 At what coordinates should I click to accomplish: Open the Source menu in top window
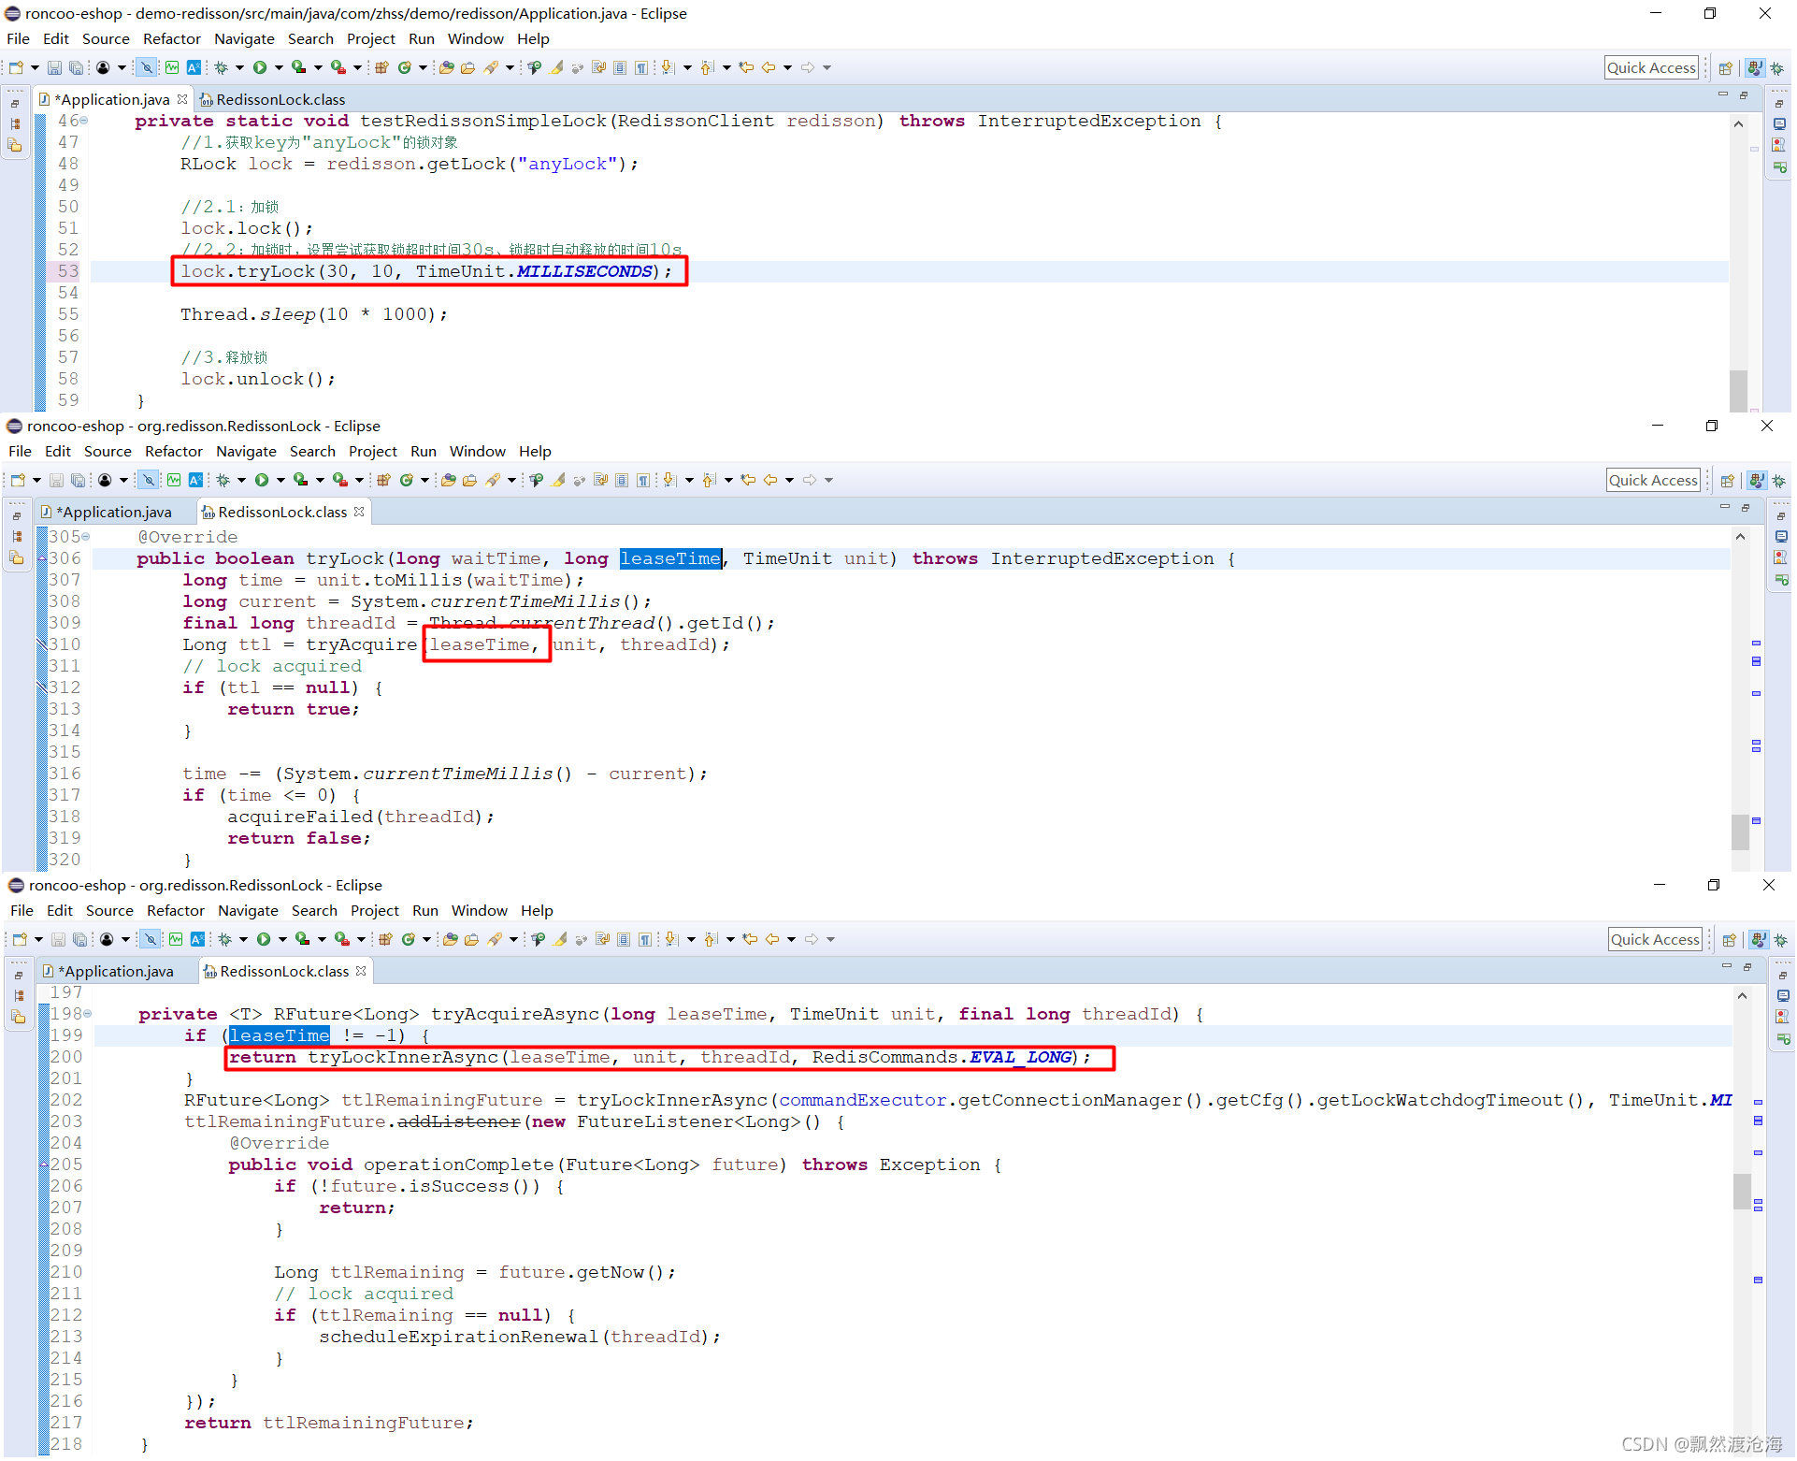point(106,38)
